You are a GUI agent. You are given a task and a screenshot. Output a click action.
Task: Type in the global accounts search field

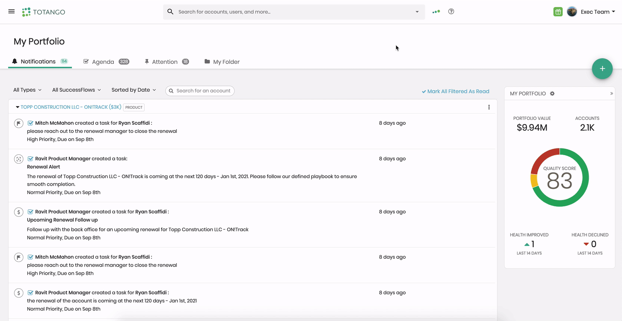tap(294, 12)
